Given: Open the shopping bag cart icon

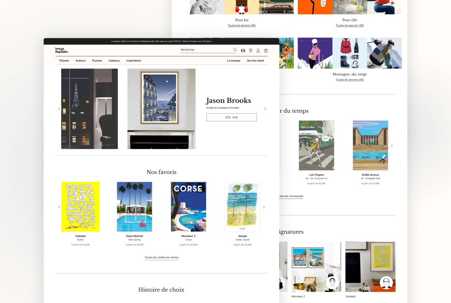Looking at the screenshot, I should click(x=266, y=51).
